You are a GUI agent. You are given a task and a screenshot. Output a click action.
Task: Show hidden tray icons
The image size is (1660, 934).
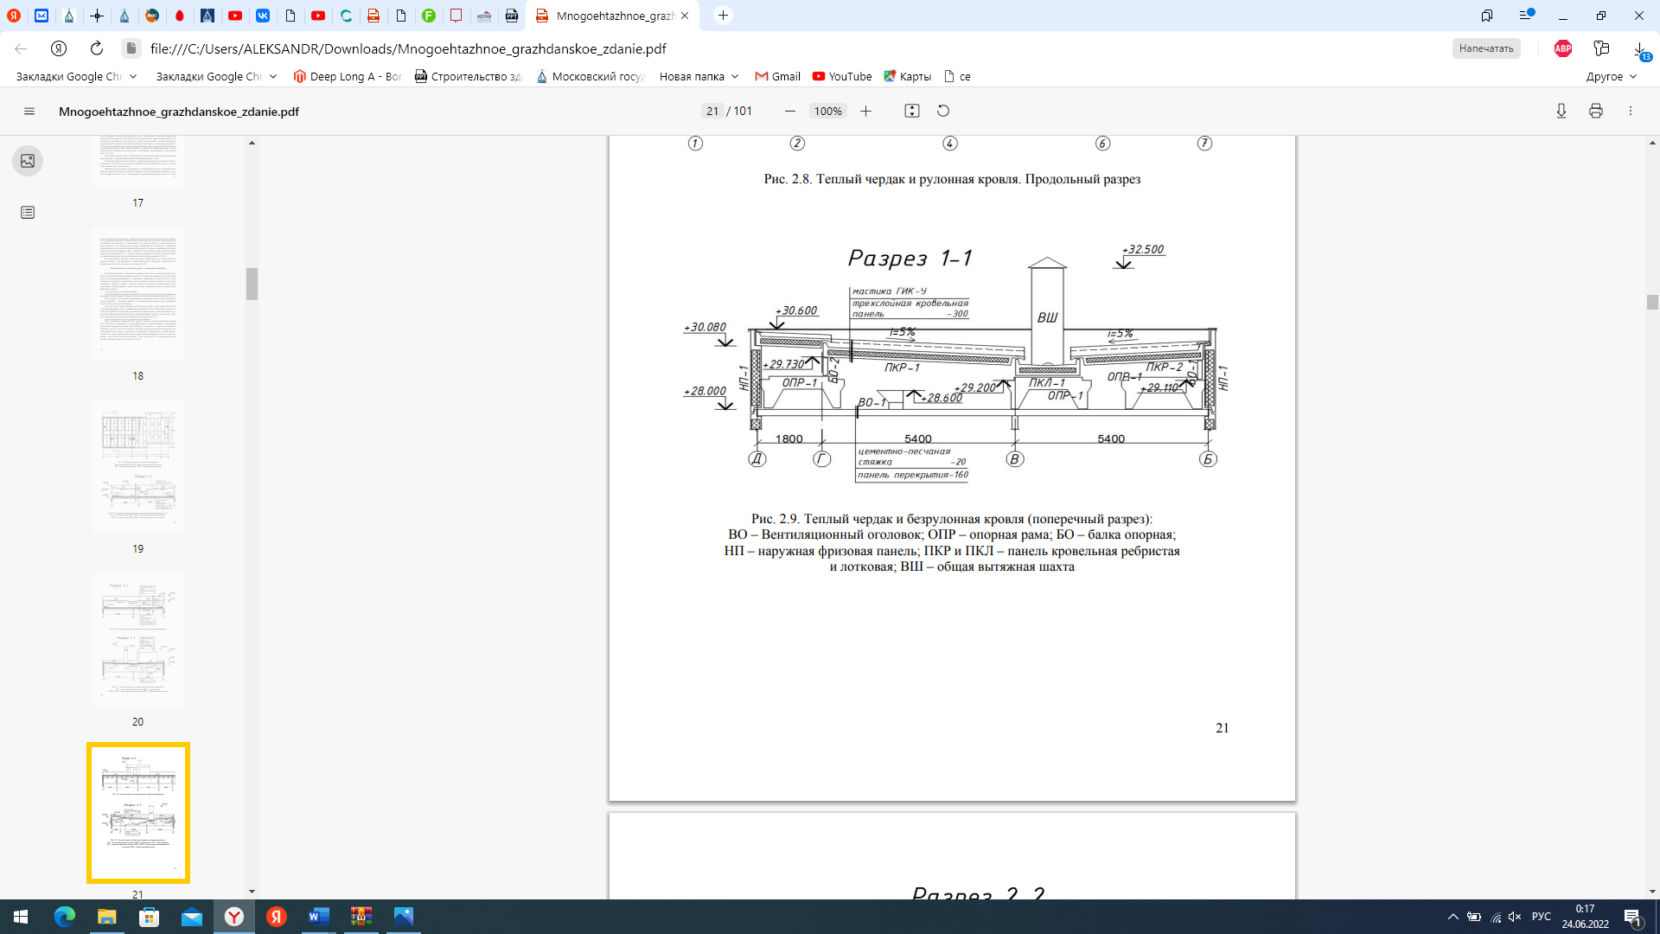pyautogui.click(x=1453, y=917)
